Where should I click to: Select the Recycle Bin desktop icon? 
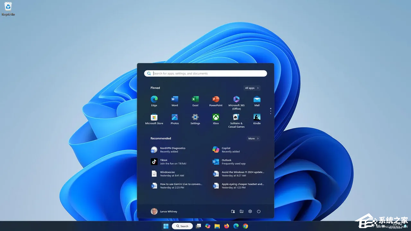coord(8,9)
